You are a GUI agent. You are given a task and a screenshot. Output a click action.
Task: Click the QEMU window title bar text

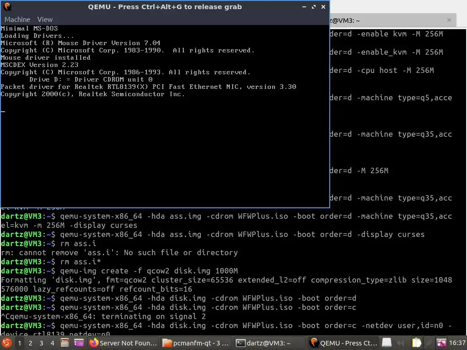(165, 7)
